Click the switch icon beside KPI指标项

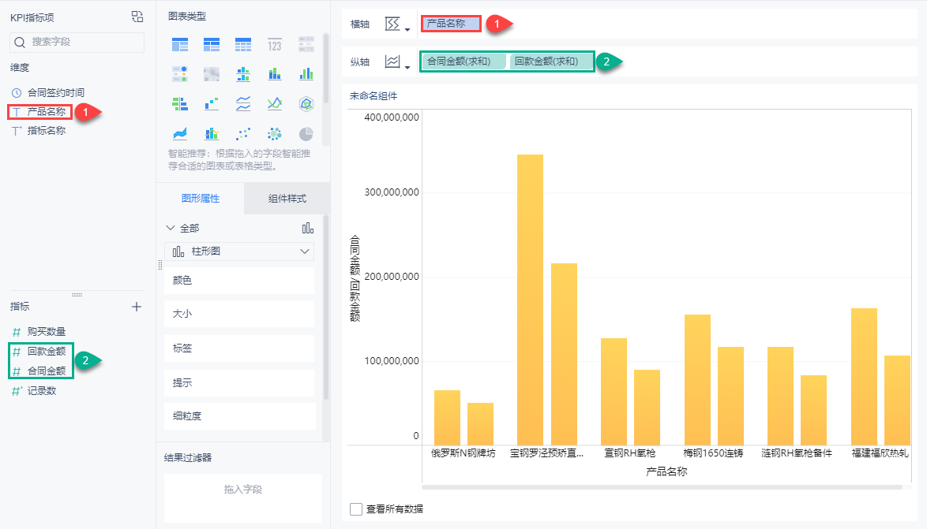pos(137,17)
